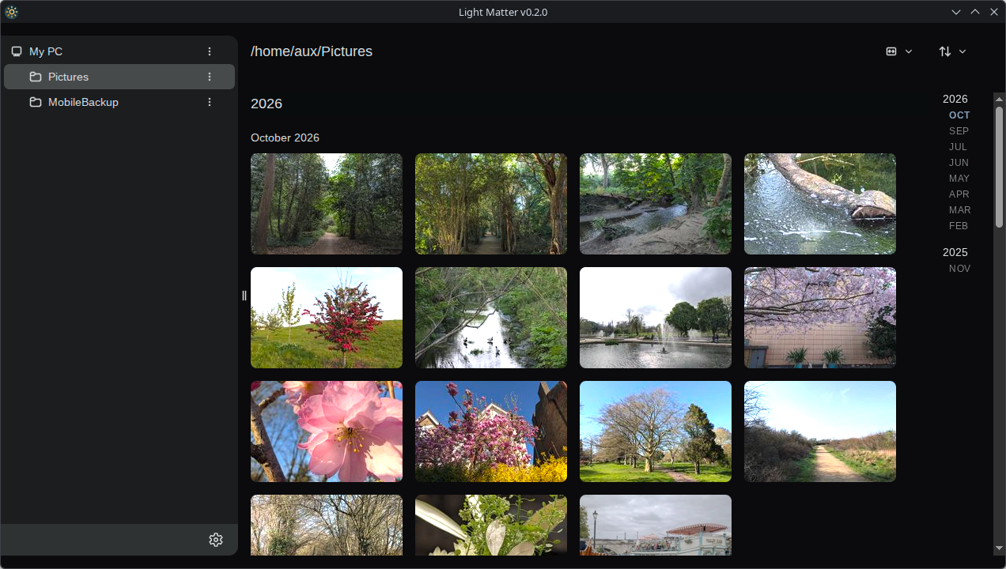Click the Light Matter app icon in the title bar
Viewport: 1006px width, 569px height.
(11, 12)
